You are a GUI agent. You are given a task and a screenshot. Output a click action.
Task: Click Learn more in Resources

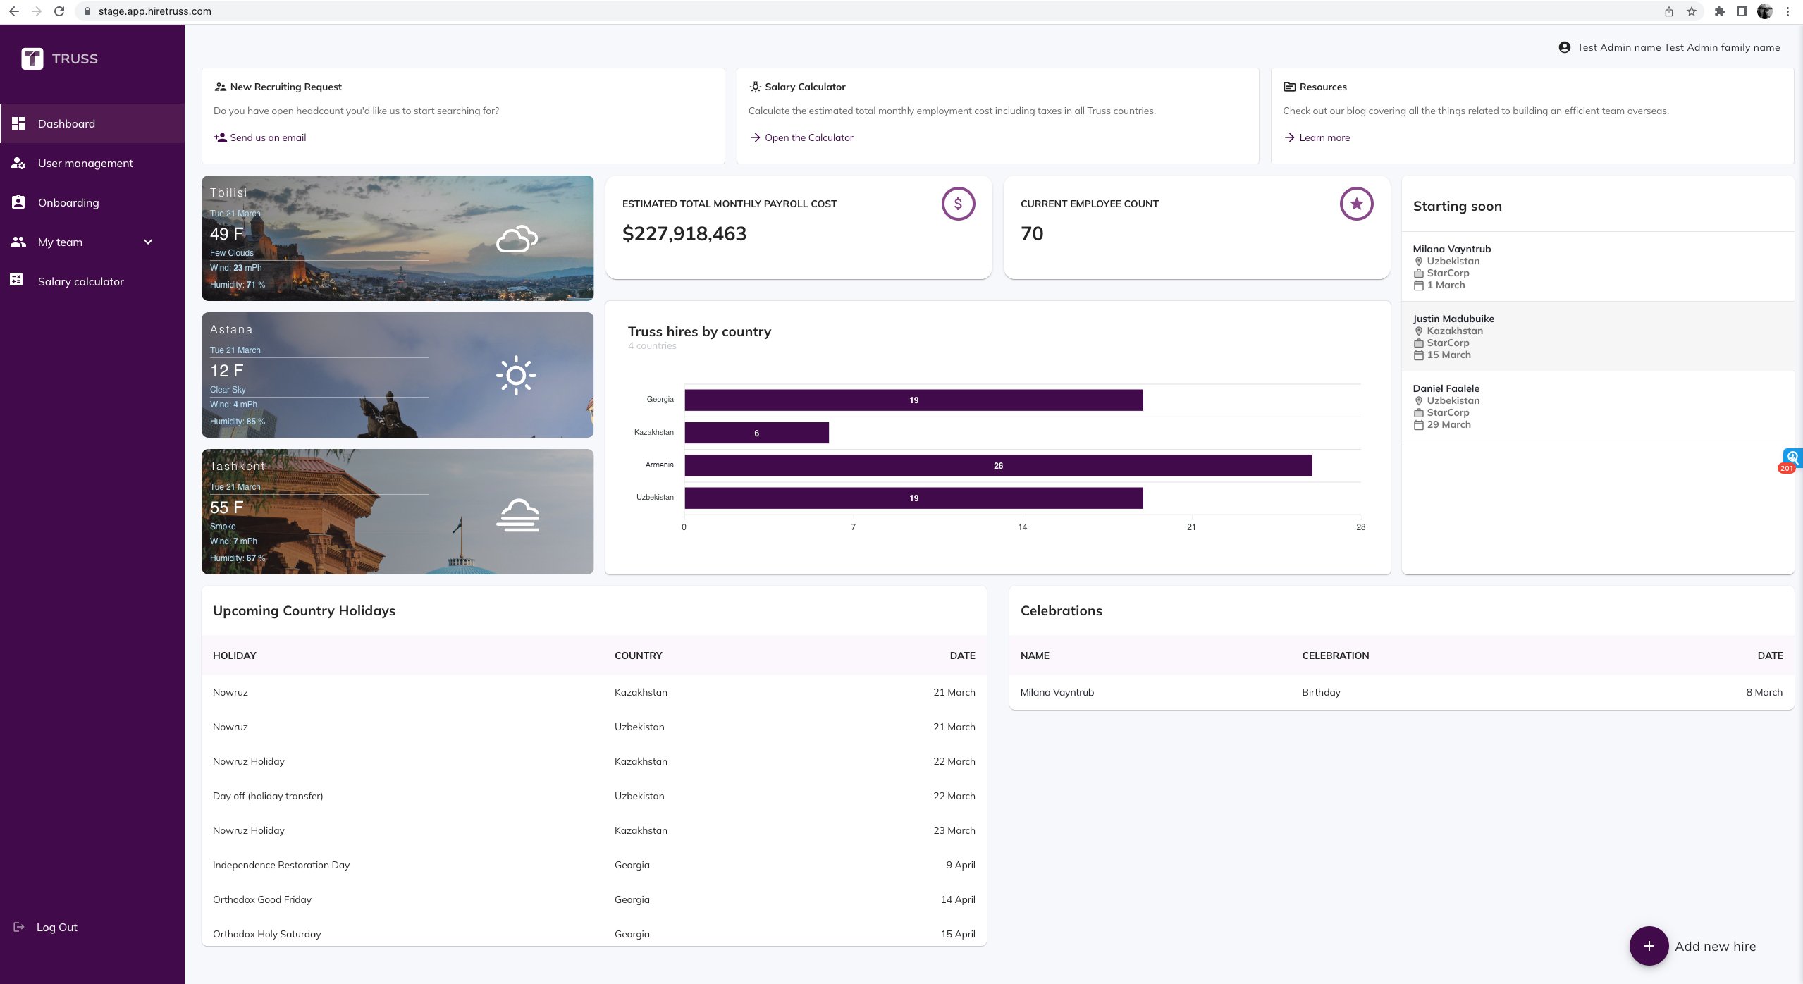click(x=1324, y=137)
